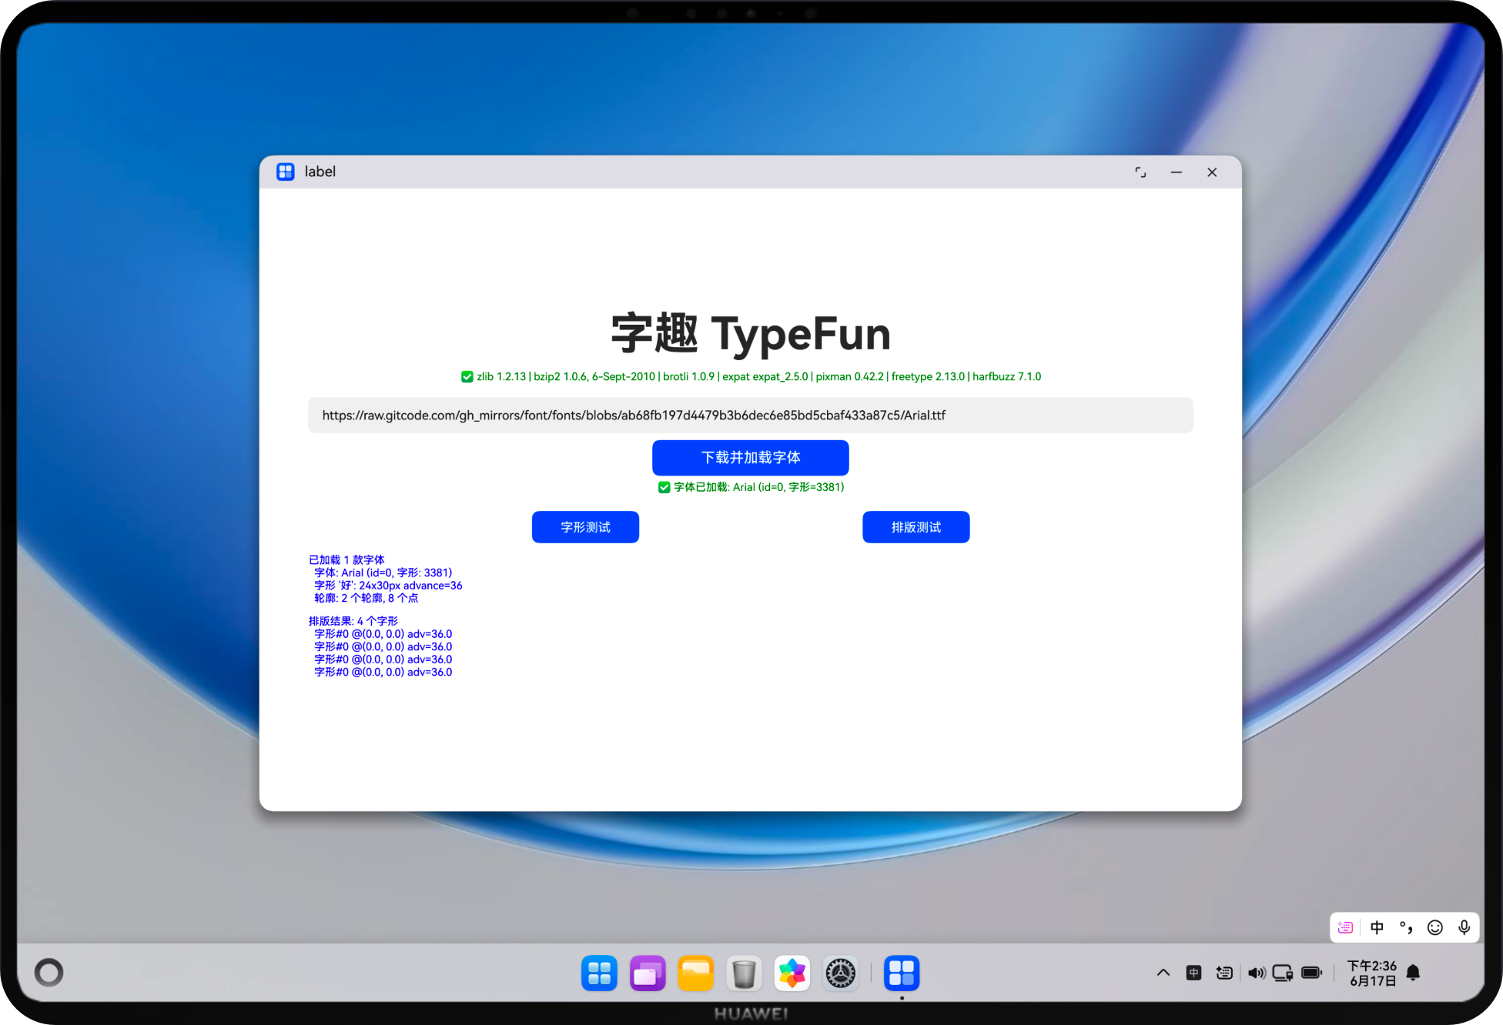The height and width of the screenshot is (1025, 1503).
Task: Switch to running label app in dock
Action: point(902,973)
